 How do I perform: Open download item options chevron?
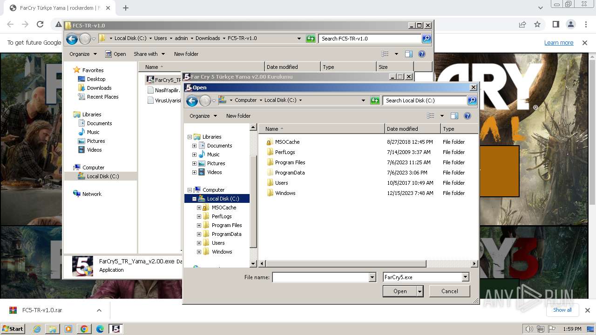click(x=99, y=310)
